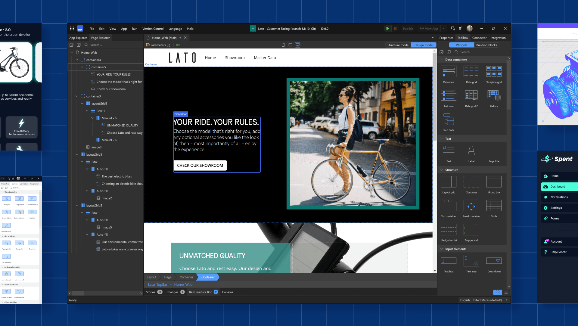Screen dimensions: 578x326
Task: Click the Run menu in the menu bar
Action: [135, 28]
